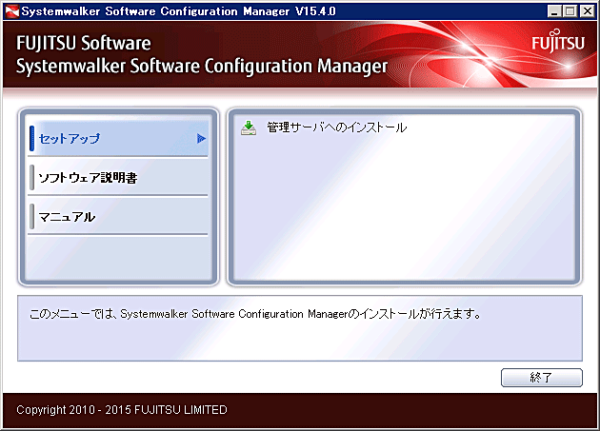Click the FUJITSU logo in banner
Screen dimensions: 600x431
click(558, 43)
